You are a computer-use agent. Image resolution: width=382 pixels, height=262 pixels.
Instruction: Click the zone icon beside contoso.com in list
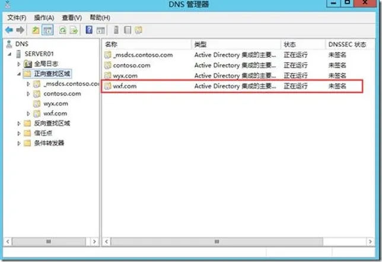click(108, 65)
